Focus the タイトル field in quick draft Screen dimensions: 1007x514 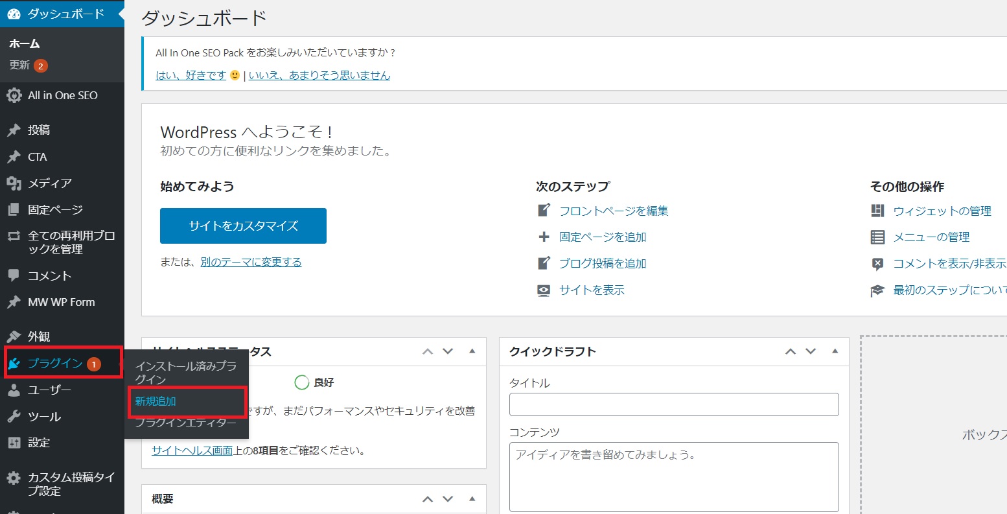tap(674, 404)
